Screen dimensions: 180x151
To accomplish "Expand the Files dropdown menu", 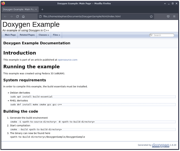I will [56, 35].
